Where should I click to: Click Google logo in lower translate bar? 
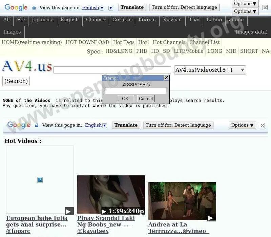(x=19, y=125)
